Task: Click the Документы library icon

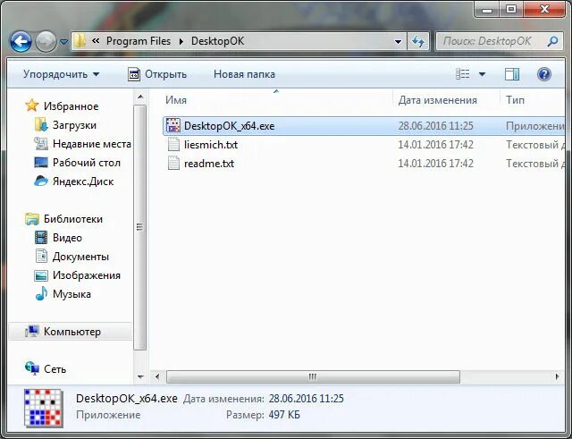Action: [41, 256]
